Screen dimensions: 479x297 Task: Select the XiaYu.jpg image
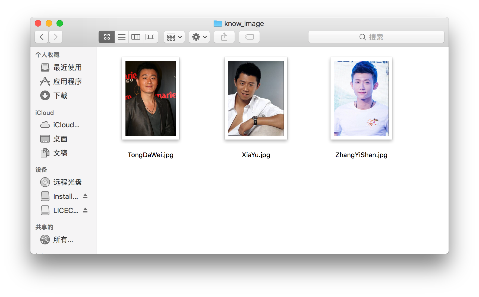click(256, 98)
